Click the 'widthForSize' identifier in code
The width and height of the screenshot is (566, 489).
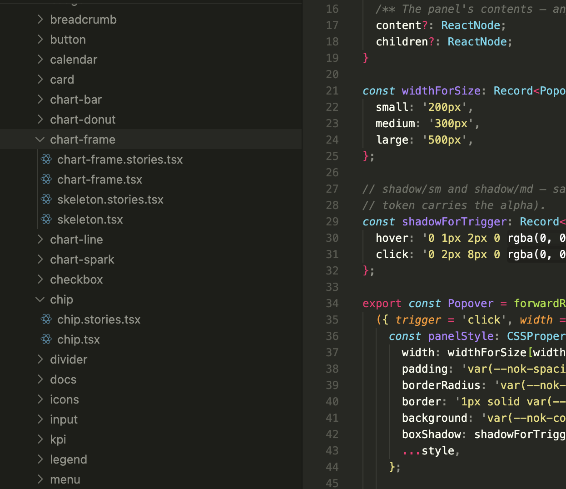(x=441, y=91)
